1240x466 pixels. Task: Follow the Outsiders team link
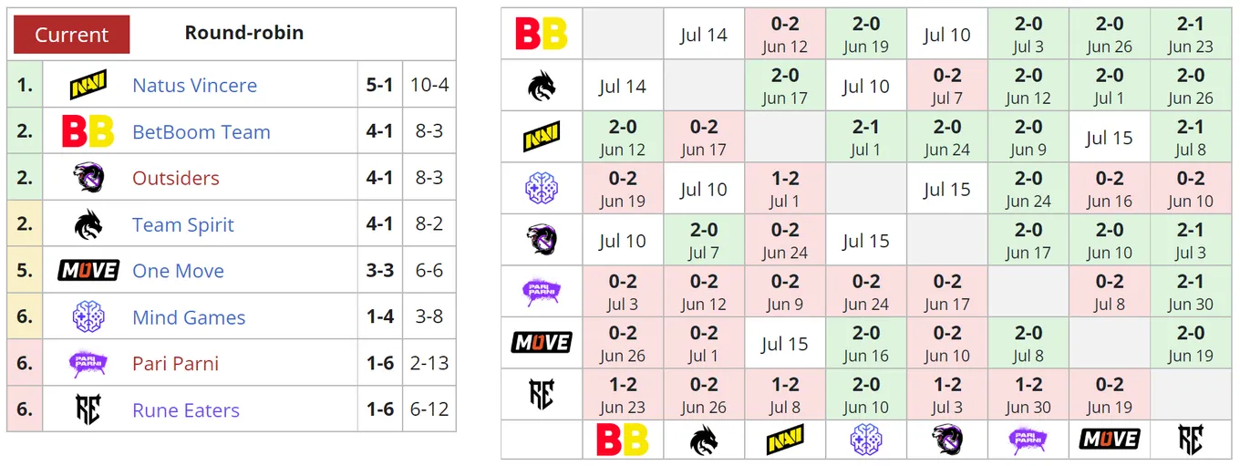[175, 178]
